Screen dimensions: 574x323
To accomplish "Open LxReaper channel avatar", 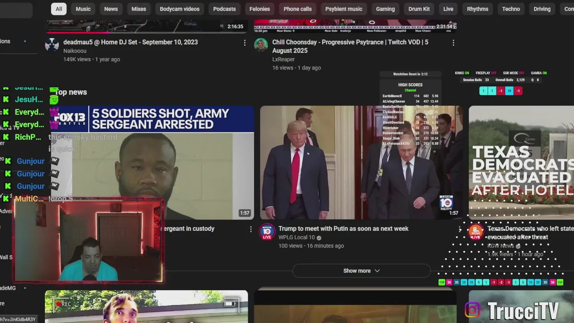I will coord(261,45).
